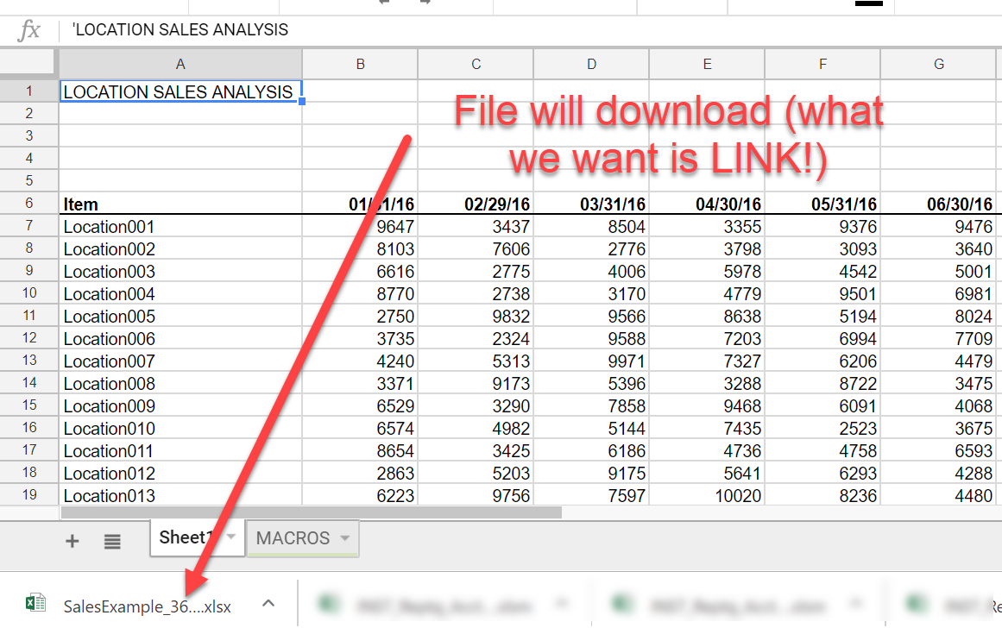Open the all sheets list icon
The image size is (1002, 628).
112,541
